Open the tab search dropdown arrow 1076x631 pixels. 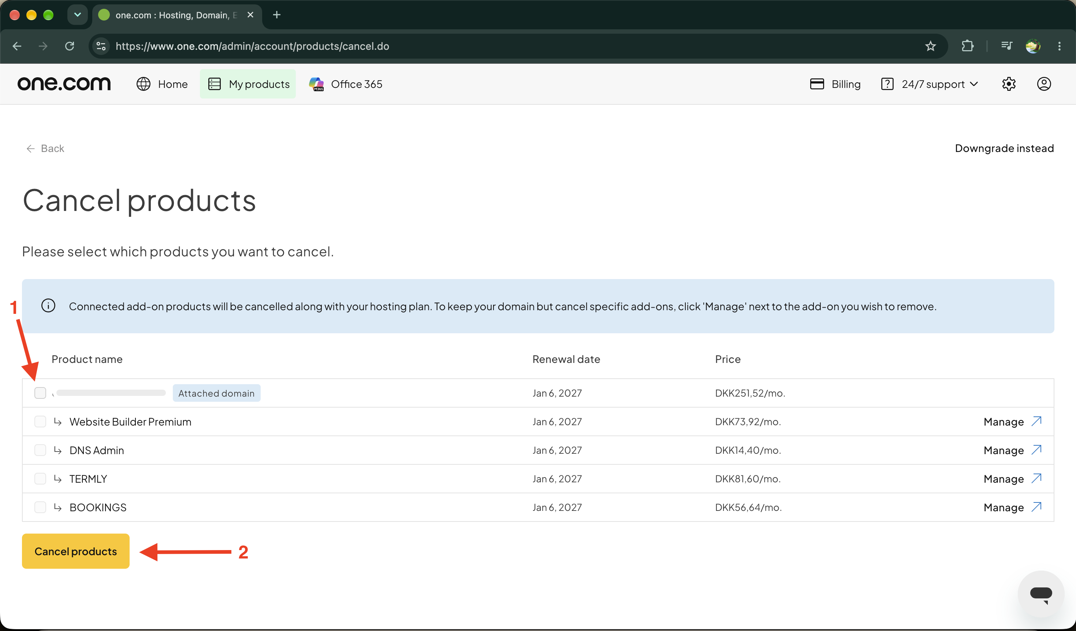click(77, 15)
